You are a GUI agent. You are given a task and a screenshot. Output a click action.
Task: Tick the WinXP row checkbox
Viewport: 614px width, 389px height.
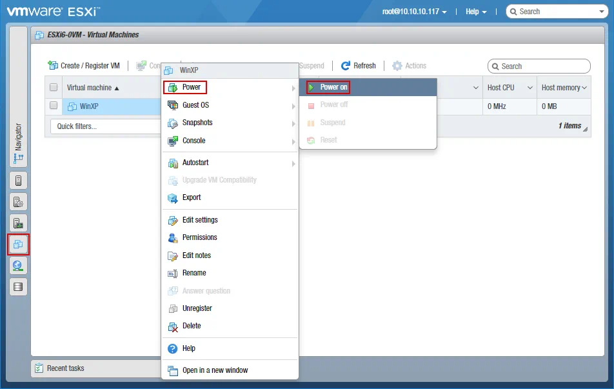[x=54, y=106]
